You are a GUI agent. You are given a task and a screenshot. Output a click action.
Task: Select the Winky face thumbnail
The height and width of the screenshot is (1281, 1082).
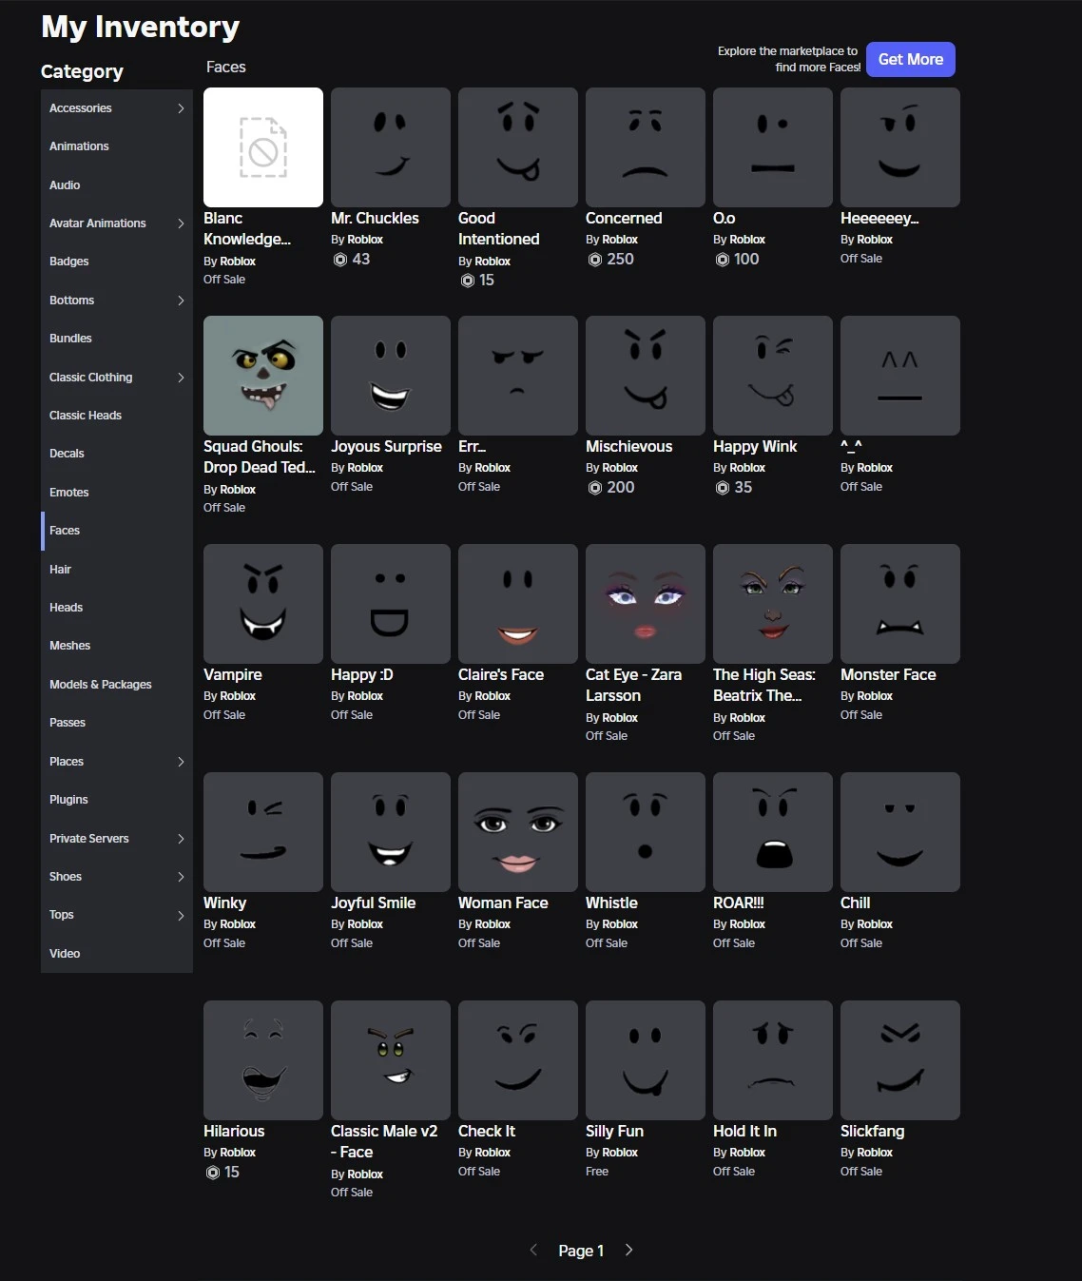pyautogui.click(x=263, y=832)
